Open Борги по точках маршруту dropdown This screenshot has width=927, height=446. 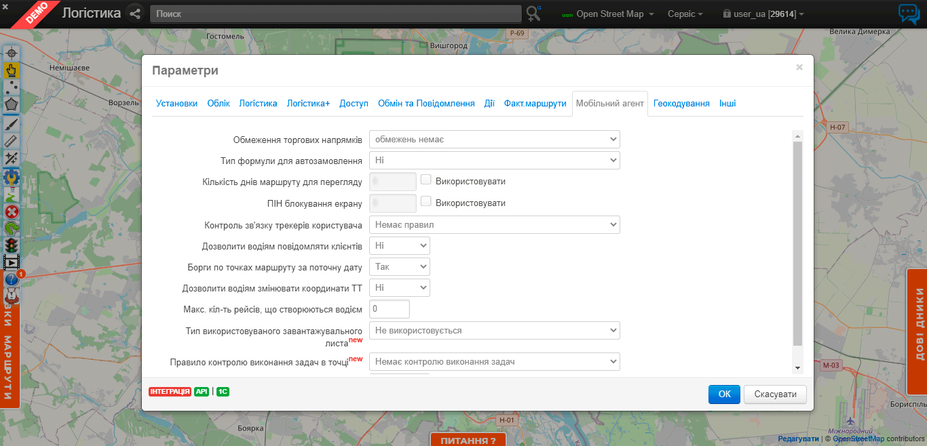[399, 266]
